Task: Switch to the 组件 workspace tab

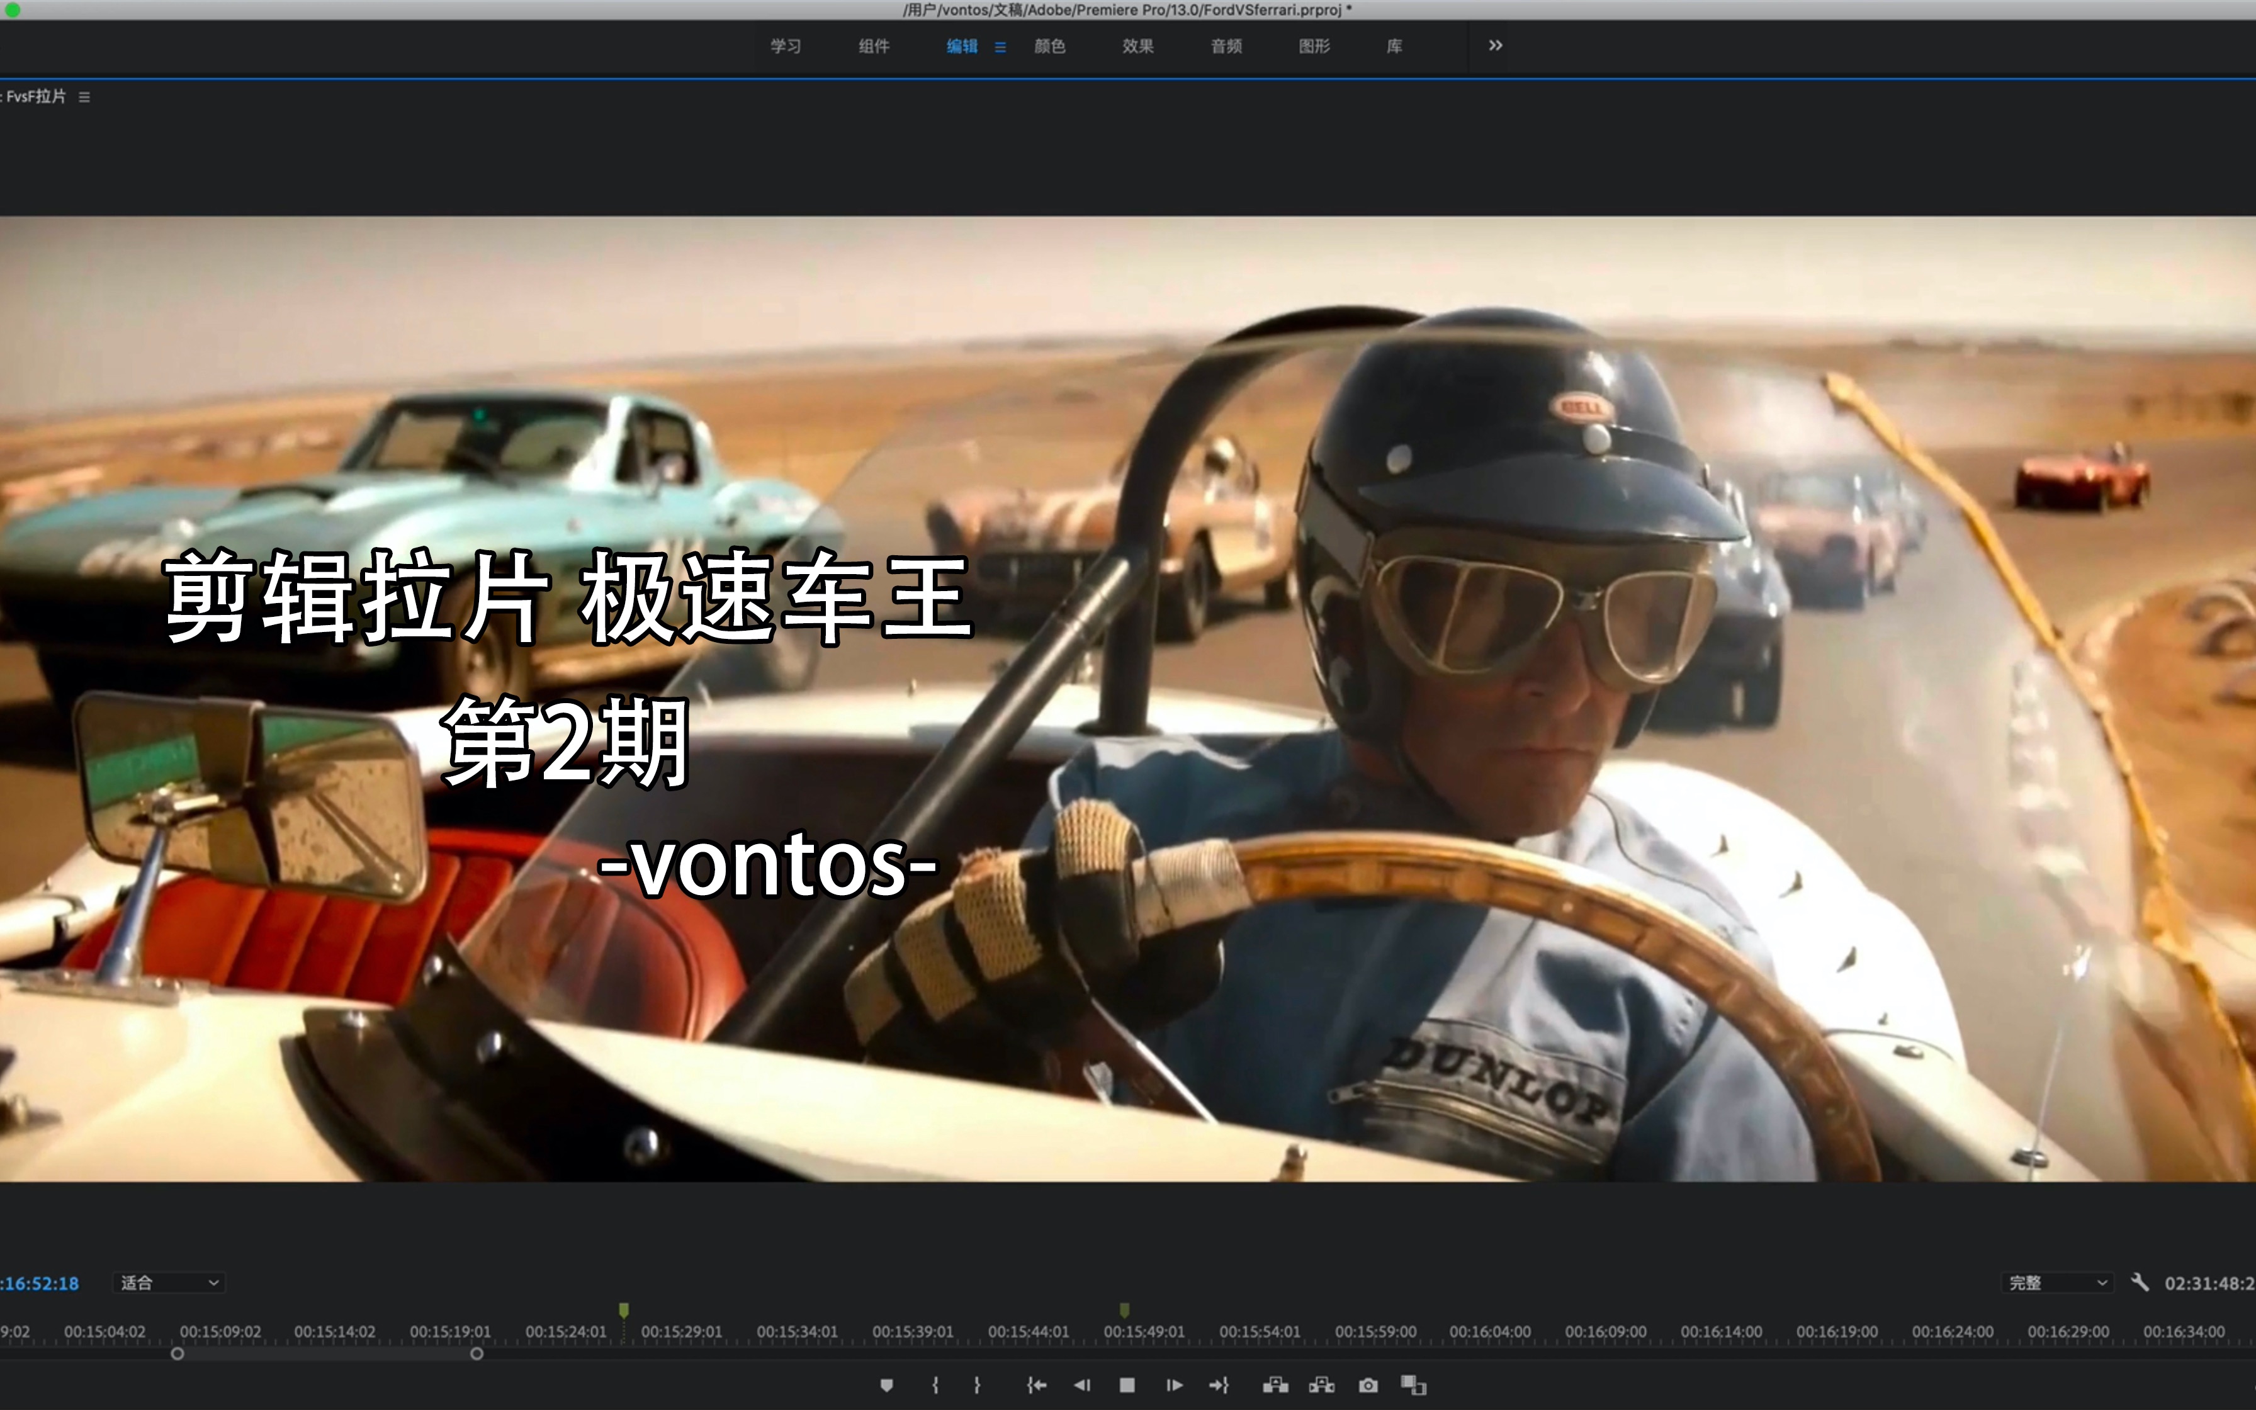Action: 874,46
